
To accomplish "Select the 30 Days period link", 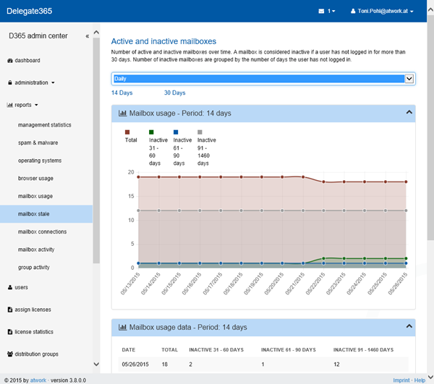I will 174,93.
